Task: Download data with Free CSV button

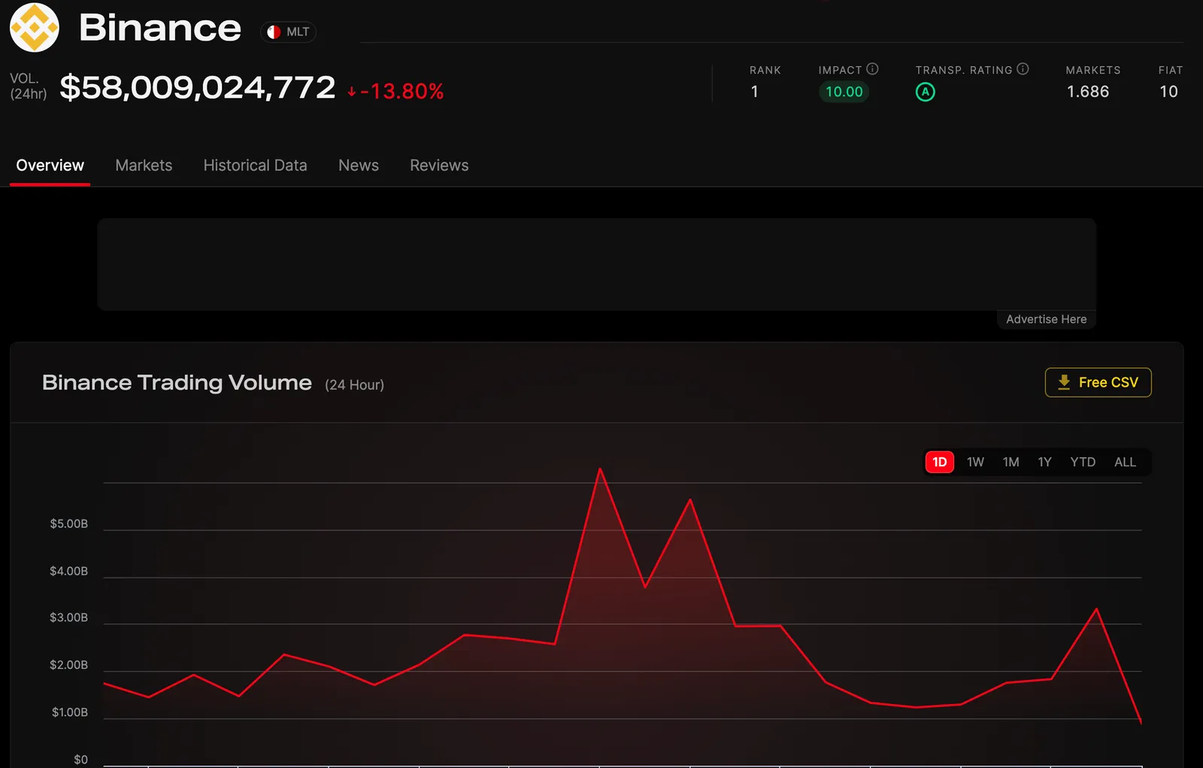Action: [1098, 382]
